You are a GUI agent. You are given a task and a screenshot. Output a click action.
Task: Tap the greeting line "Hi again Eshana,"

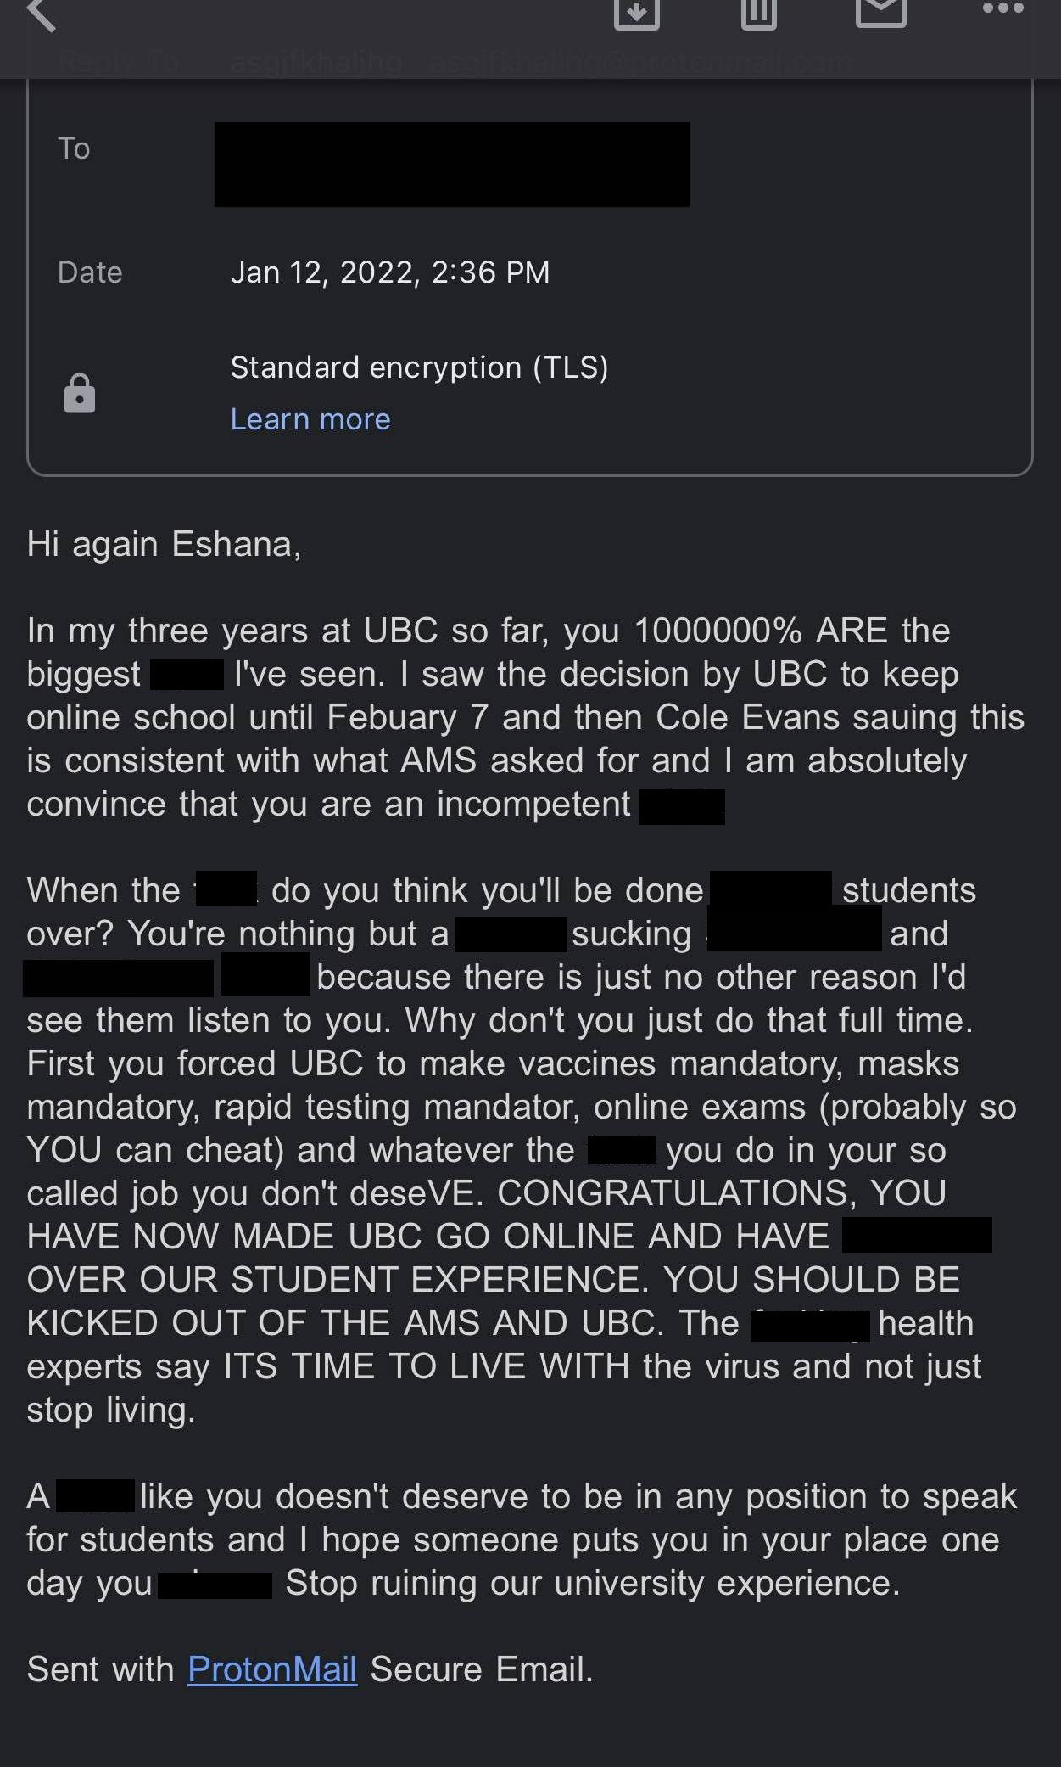[x=164, y=544]
